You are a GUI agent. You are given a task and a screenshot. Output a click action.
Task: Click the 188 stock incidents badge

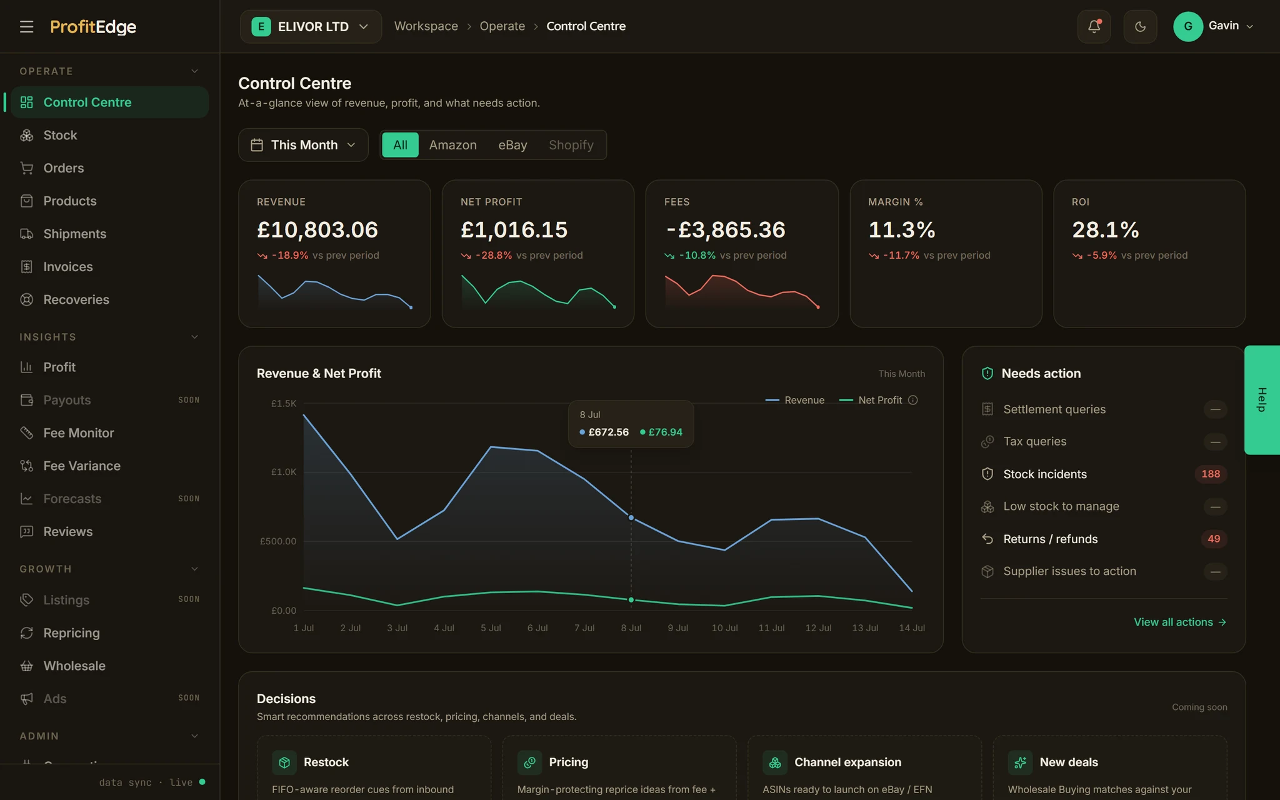tap(1211, 474)
